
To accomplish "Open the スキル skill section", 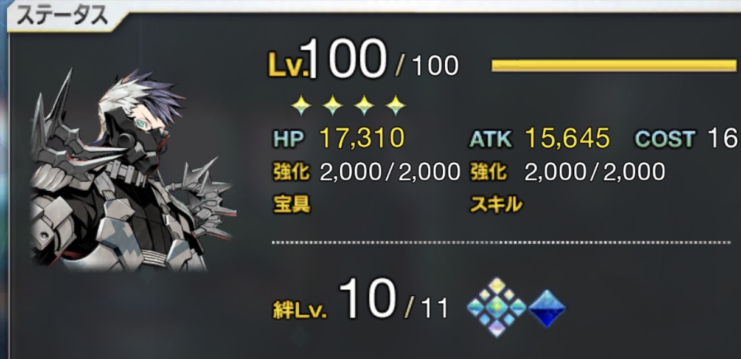I will 496,205.
